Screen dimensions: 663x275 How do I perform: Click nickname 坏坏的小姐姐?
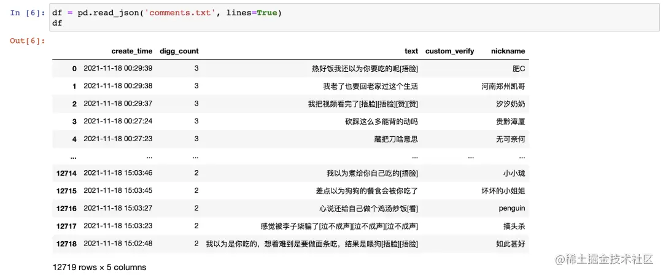coord(503,192)
